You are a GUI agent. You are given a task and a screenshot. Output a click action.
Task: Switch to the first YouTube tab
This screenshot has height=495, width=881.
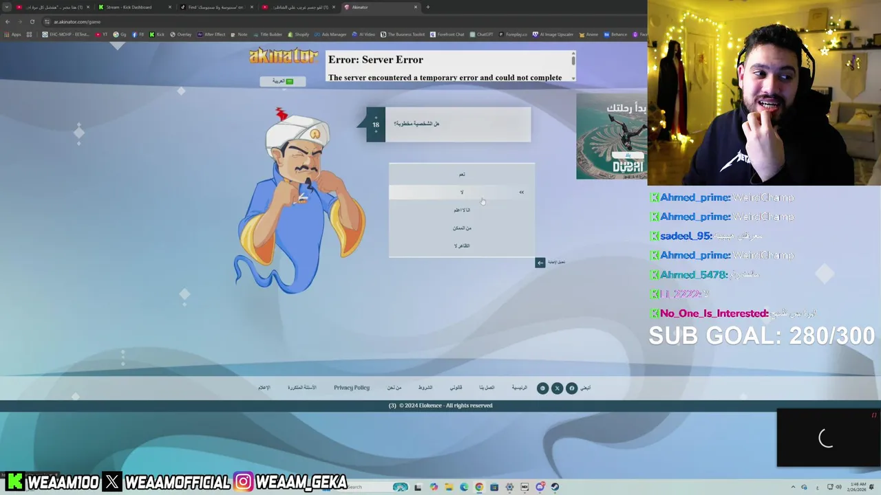tap(52, 7)
